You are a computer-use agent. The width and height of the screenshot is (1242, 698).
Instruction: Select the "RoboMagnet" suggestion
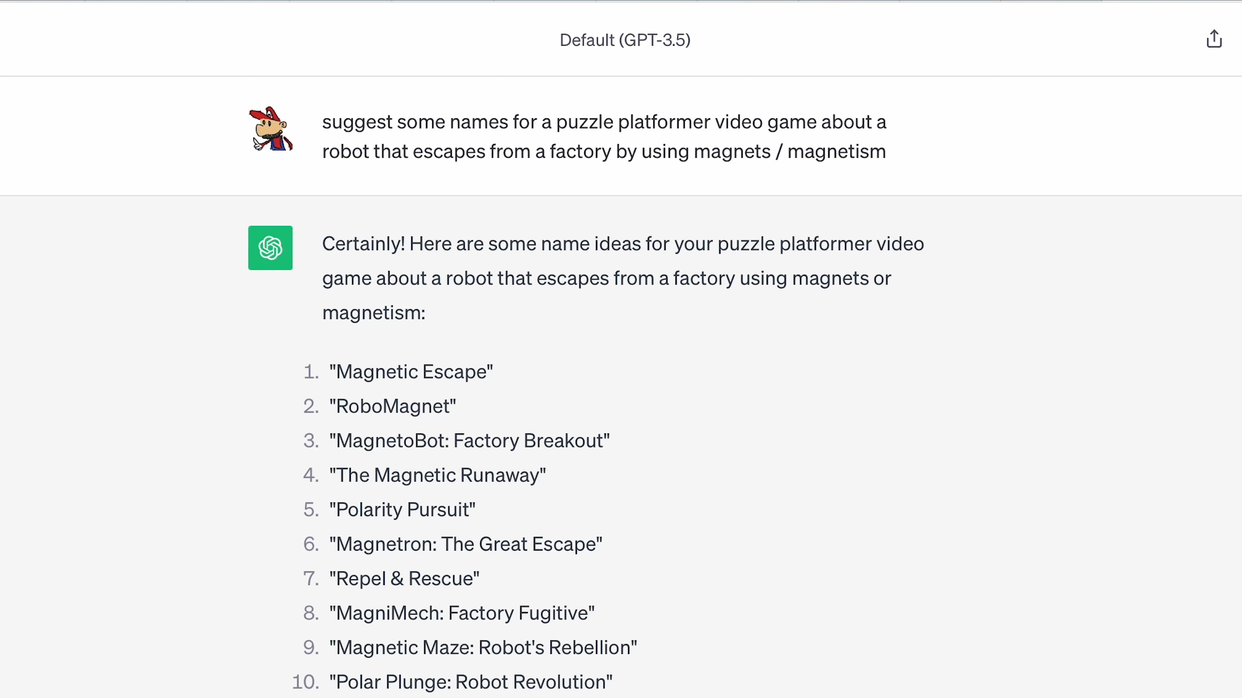(x=392, y=406)
